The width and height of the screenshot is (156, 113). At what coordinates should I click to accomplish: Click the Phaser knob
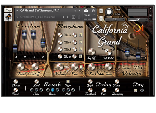(16, 90)
